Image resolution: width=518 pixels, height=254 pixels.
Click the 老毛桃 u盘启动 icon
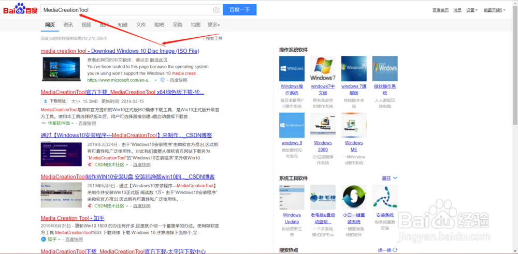(x=323, y=197)
